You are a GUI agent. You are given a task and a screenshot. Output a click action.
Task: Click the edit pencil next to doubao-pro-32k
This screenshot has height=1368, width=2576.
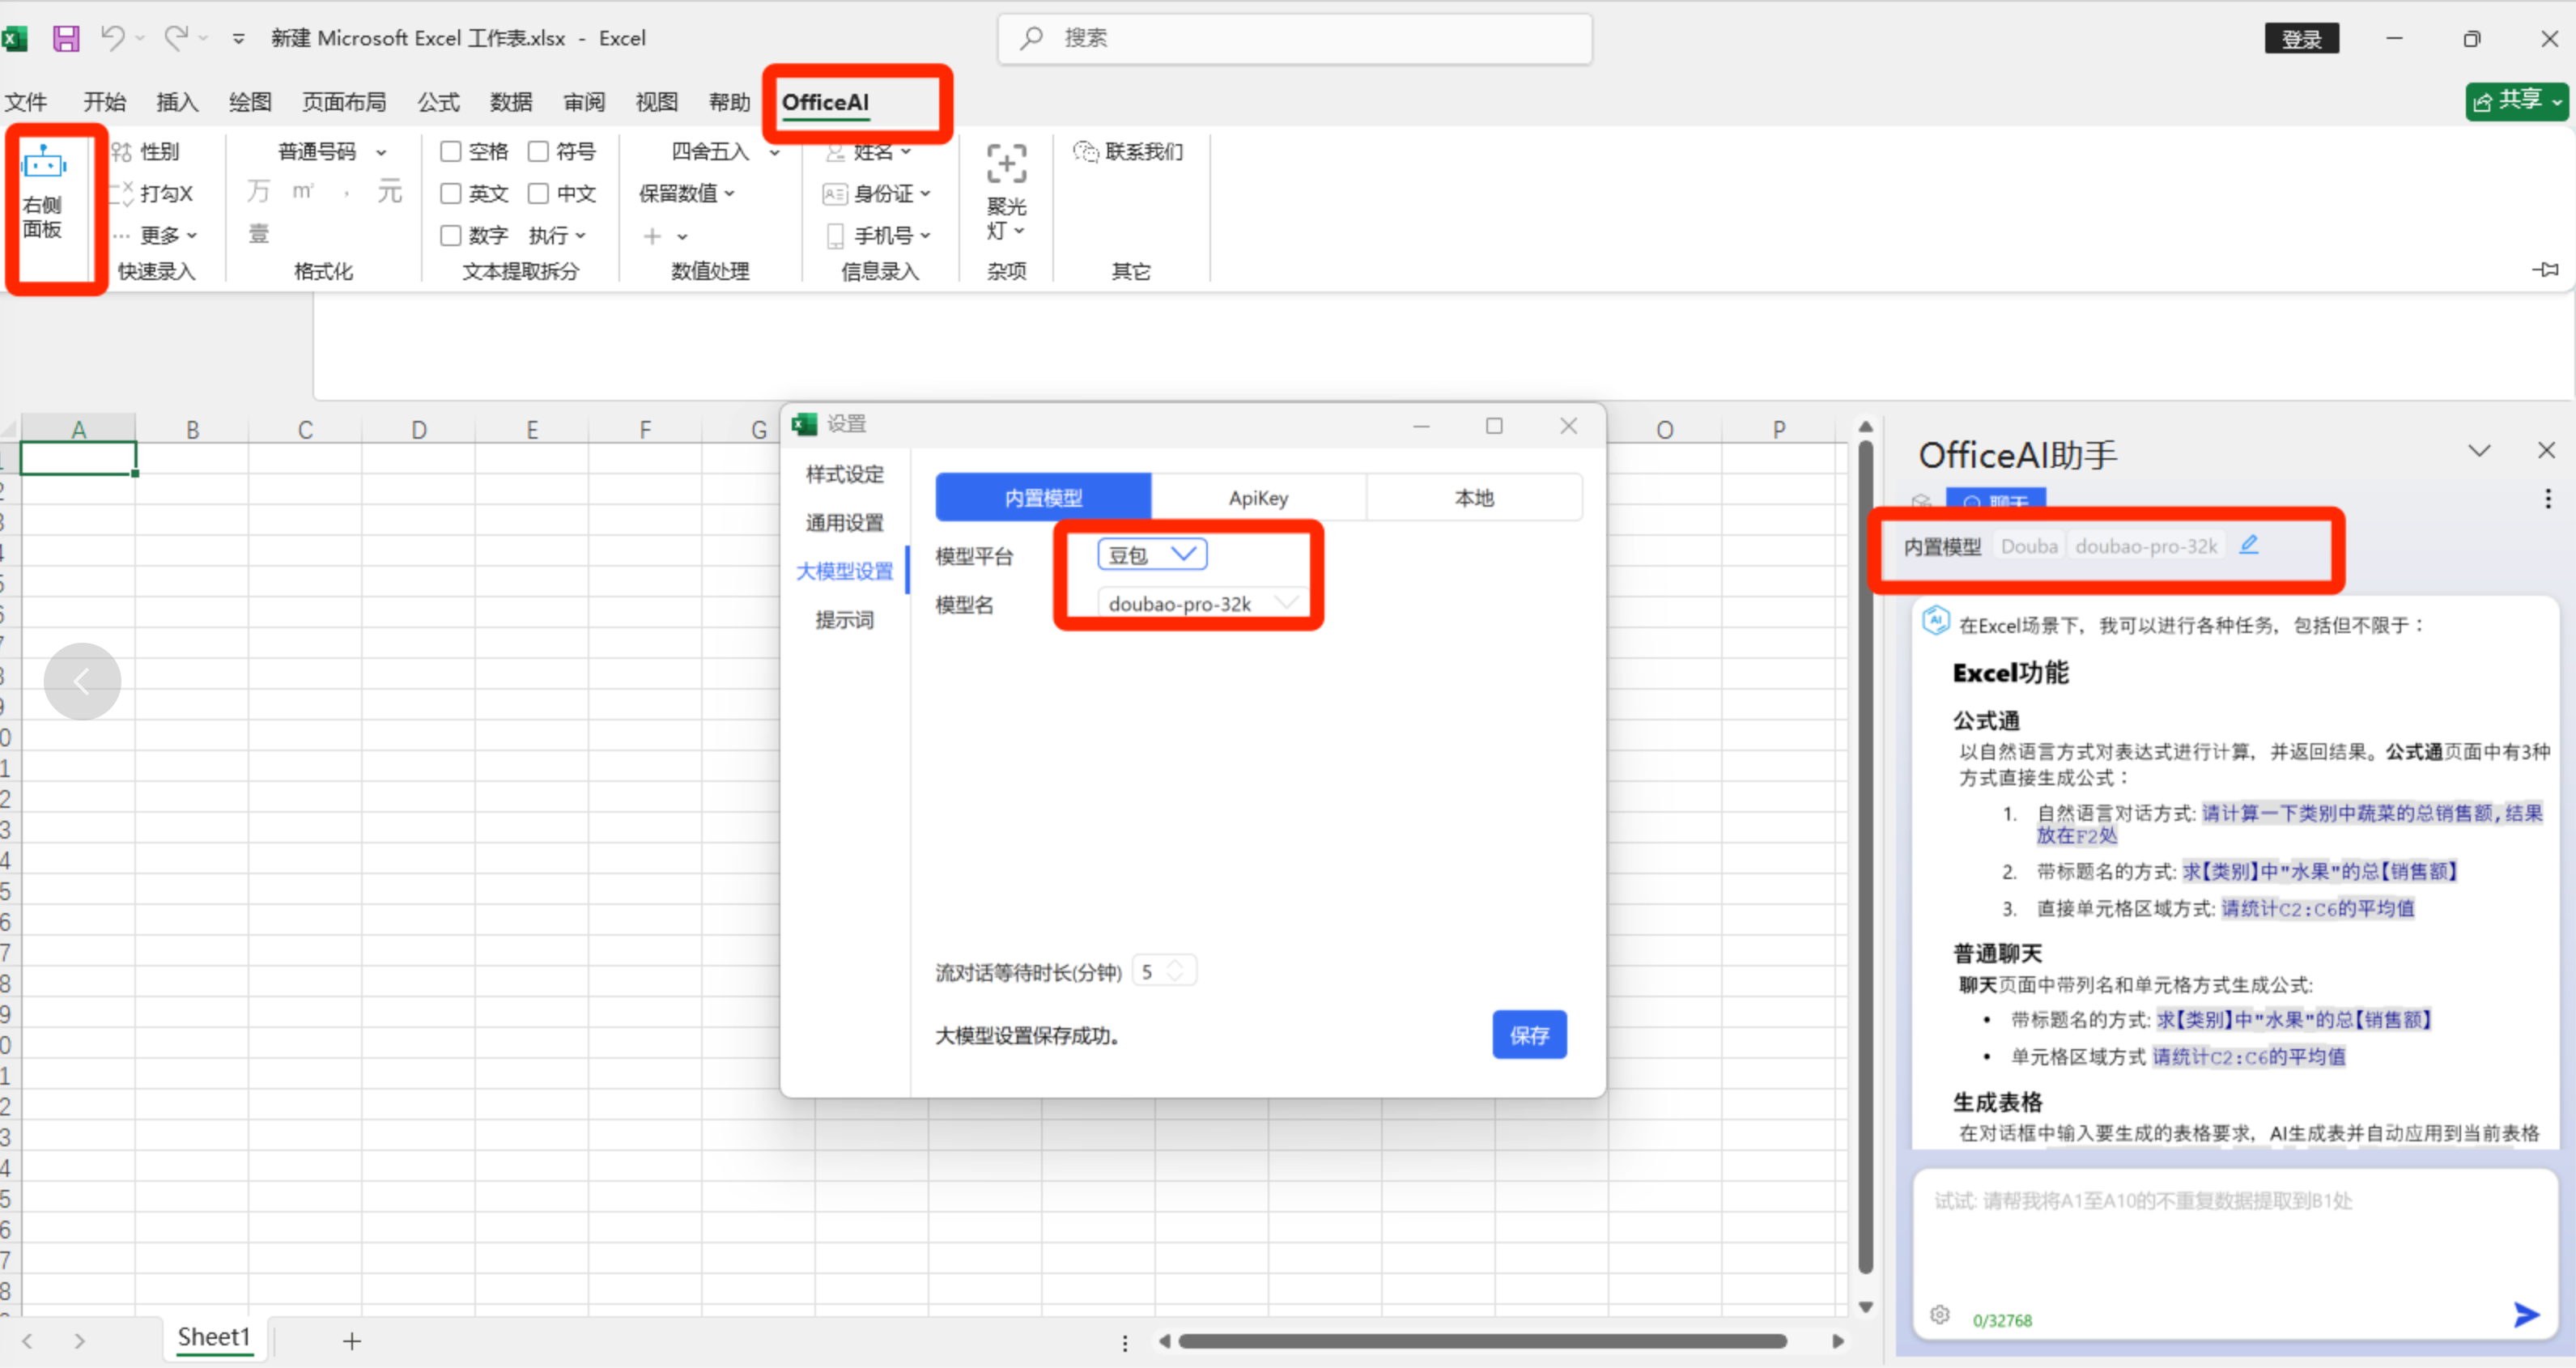tap(2248, 545)
